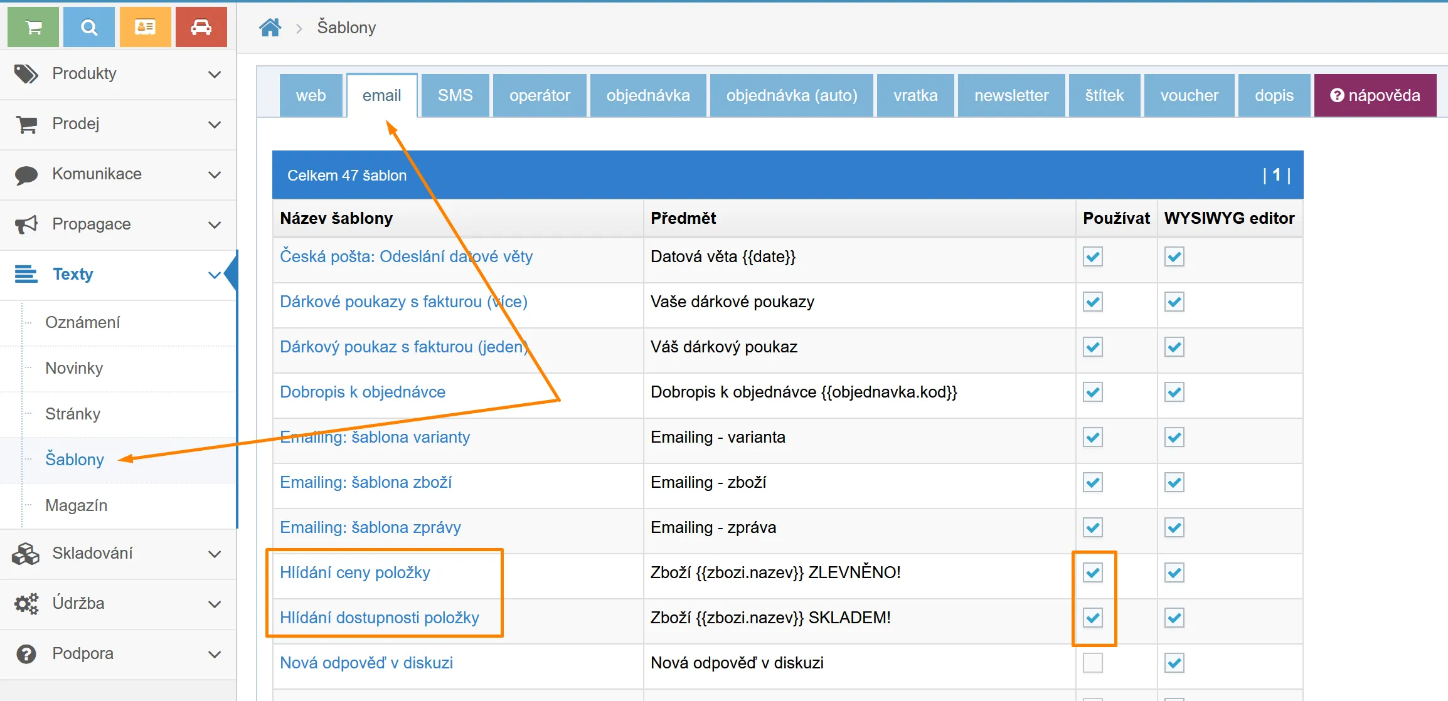Image resolution: width=1448 pixels, height=701 pixels.
Task: Open Hlídání dostupnosti položky template
Action: [x=380, y=618]
